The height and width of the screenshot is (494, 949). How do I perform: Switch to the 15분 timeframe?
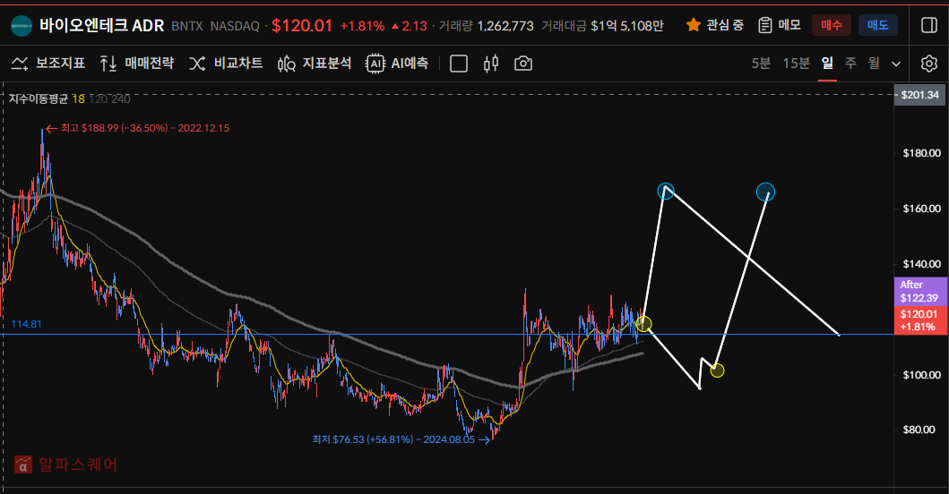[x=796, y=63]
